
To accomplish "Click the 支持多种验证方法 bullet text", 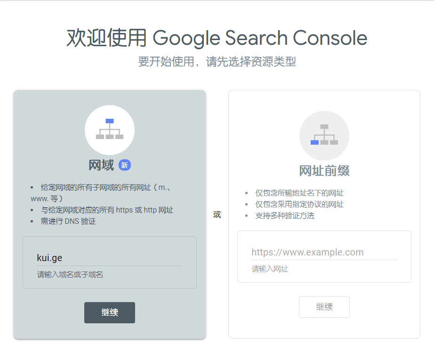I will [284, 216].
